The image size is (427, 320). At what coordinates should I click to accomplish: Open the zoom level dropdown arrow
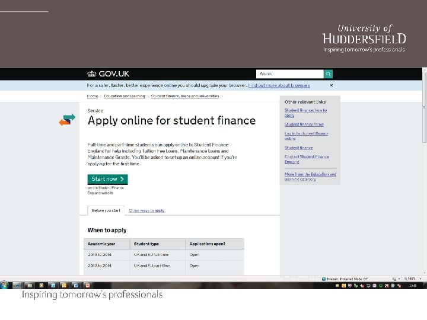(x=420, y=279)
